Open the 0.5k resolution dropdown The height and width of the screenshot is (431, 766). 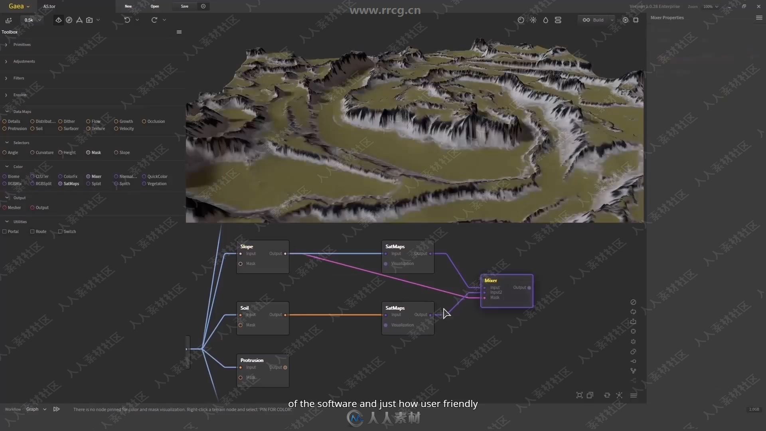33,20
